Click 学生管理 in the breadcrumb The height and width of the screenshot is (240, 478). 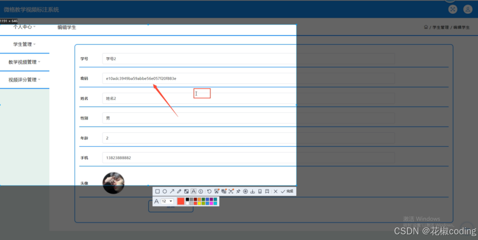click(x=440, y=27)
